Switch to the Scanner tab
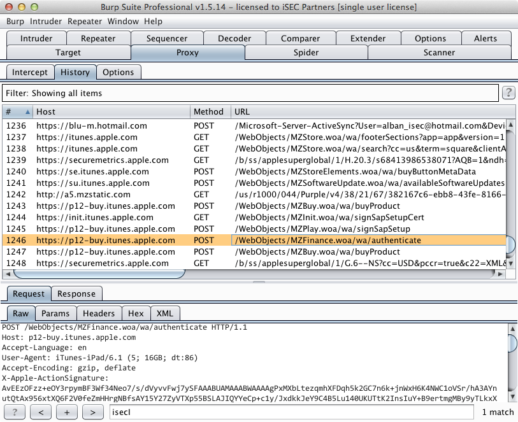Viewport: 518px width, 422px height. click(x=440, y=52)
